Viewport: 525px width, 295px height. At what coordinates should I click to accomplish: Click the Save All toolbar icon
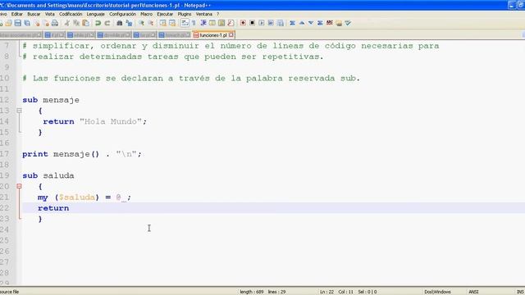pos(27,23)
